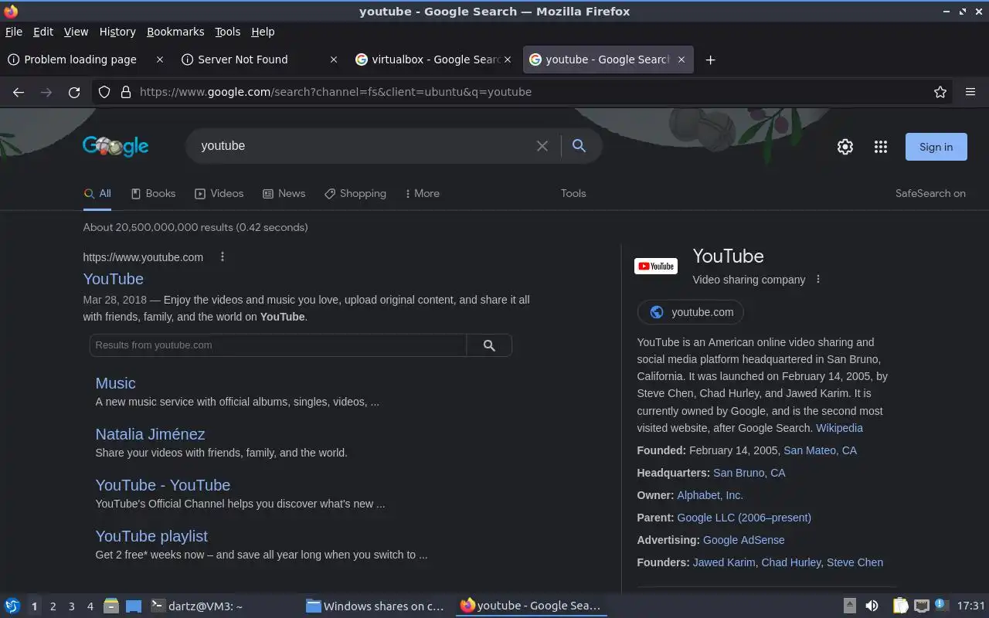Open the file manager taskbar icon

click(110, 606)
